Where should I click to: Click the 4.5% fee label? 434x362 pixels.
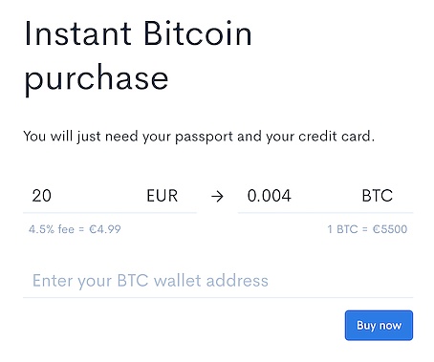coord(52,229)
